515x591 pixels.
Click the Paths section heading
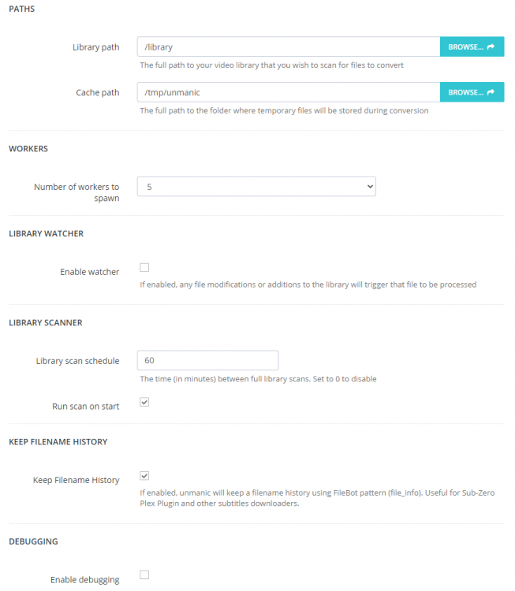point(22,9)
